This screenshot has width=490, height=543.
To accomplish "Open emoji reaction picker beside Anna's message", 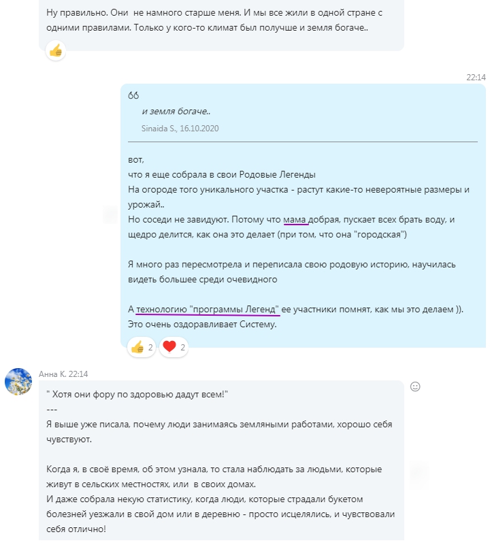I will pyautogui.click(x=415, y=386).
